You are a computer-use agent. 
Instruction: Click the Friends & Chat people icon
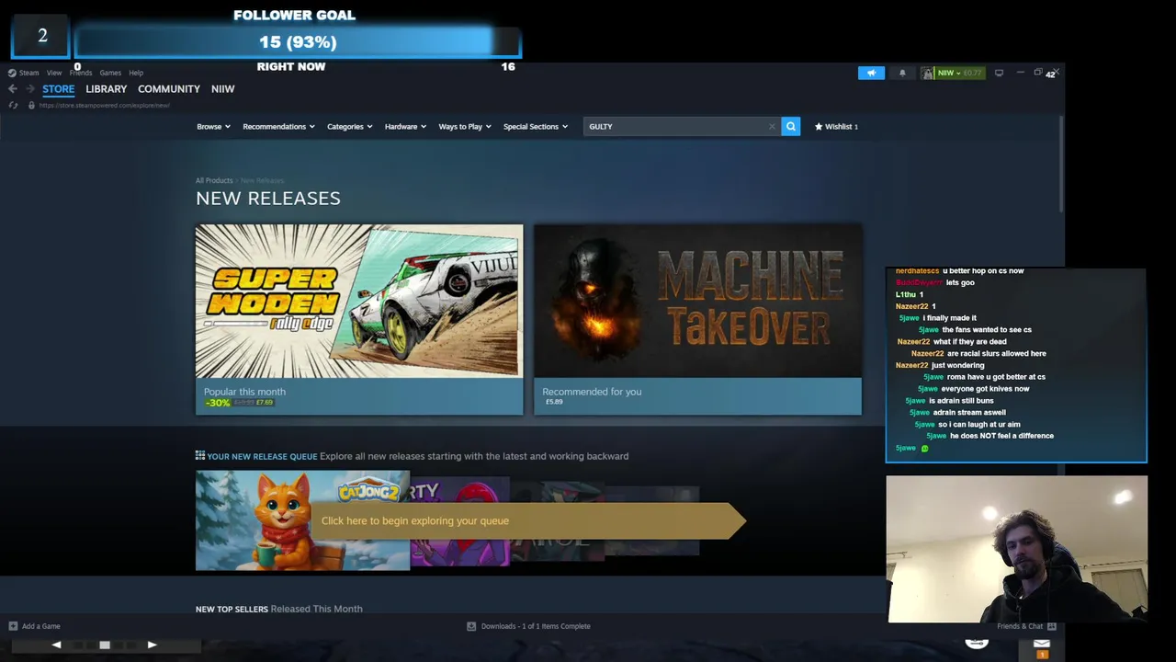(x=1052, y=626)
